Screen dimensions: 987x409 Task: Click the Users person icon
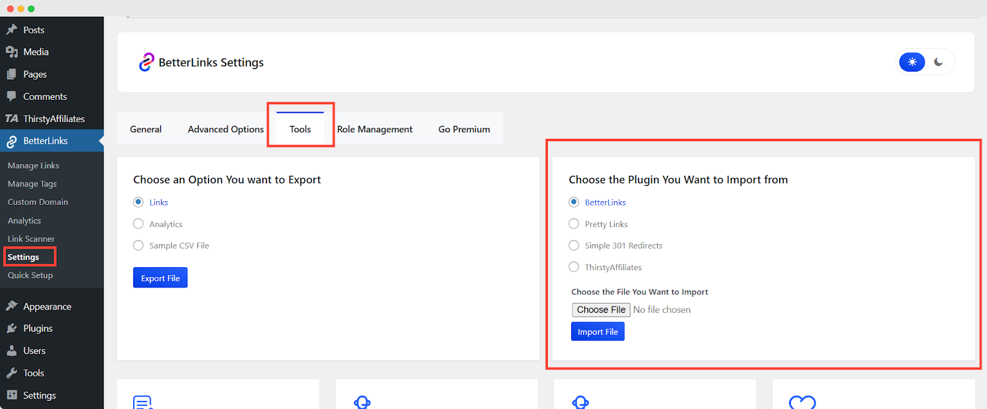click(12, 351)
